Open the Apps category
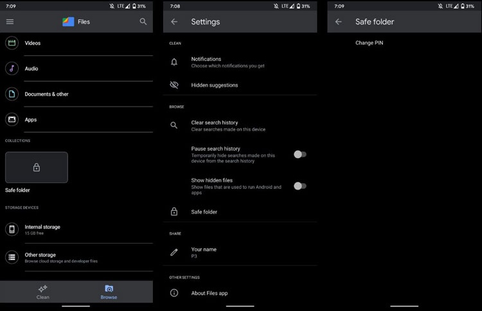482x311 pixels. point(30,120)
